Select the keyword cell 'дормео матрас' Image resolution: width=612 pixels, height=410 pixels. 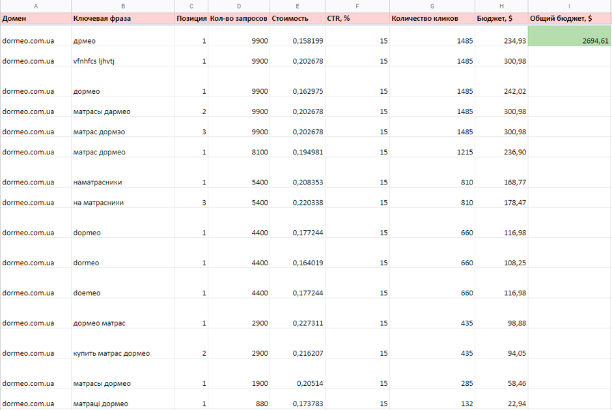123,314
